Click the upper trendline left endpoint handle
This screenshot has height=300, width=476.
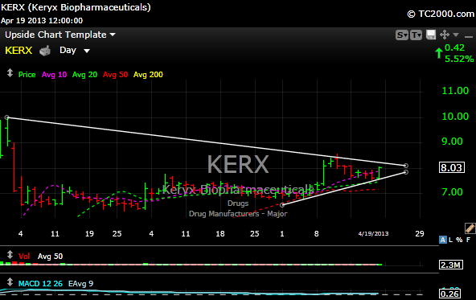[6, 117]
